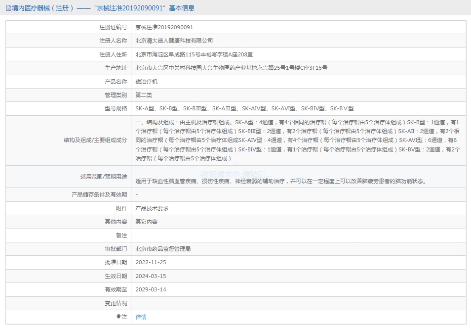
Task: Click the 产品储存条件及有效期 label
Action: (x=99, y=195)
